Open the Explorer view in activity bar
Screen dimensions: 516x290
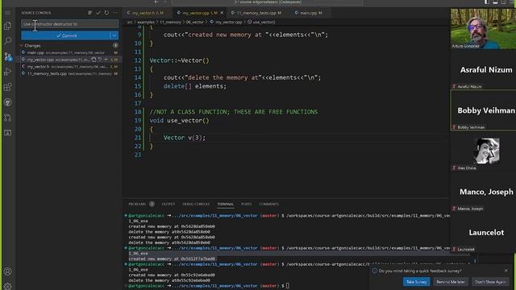click(7, 26)
